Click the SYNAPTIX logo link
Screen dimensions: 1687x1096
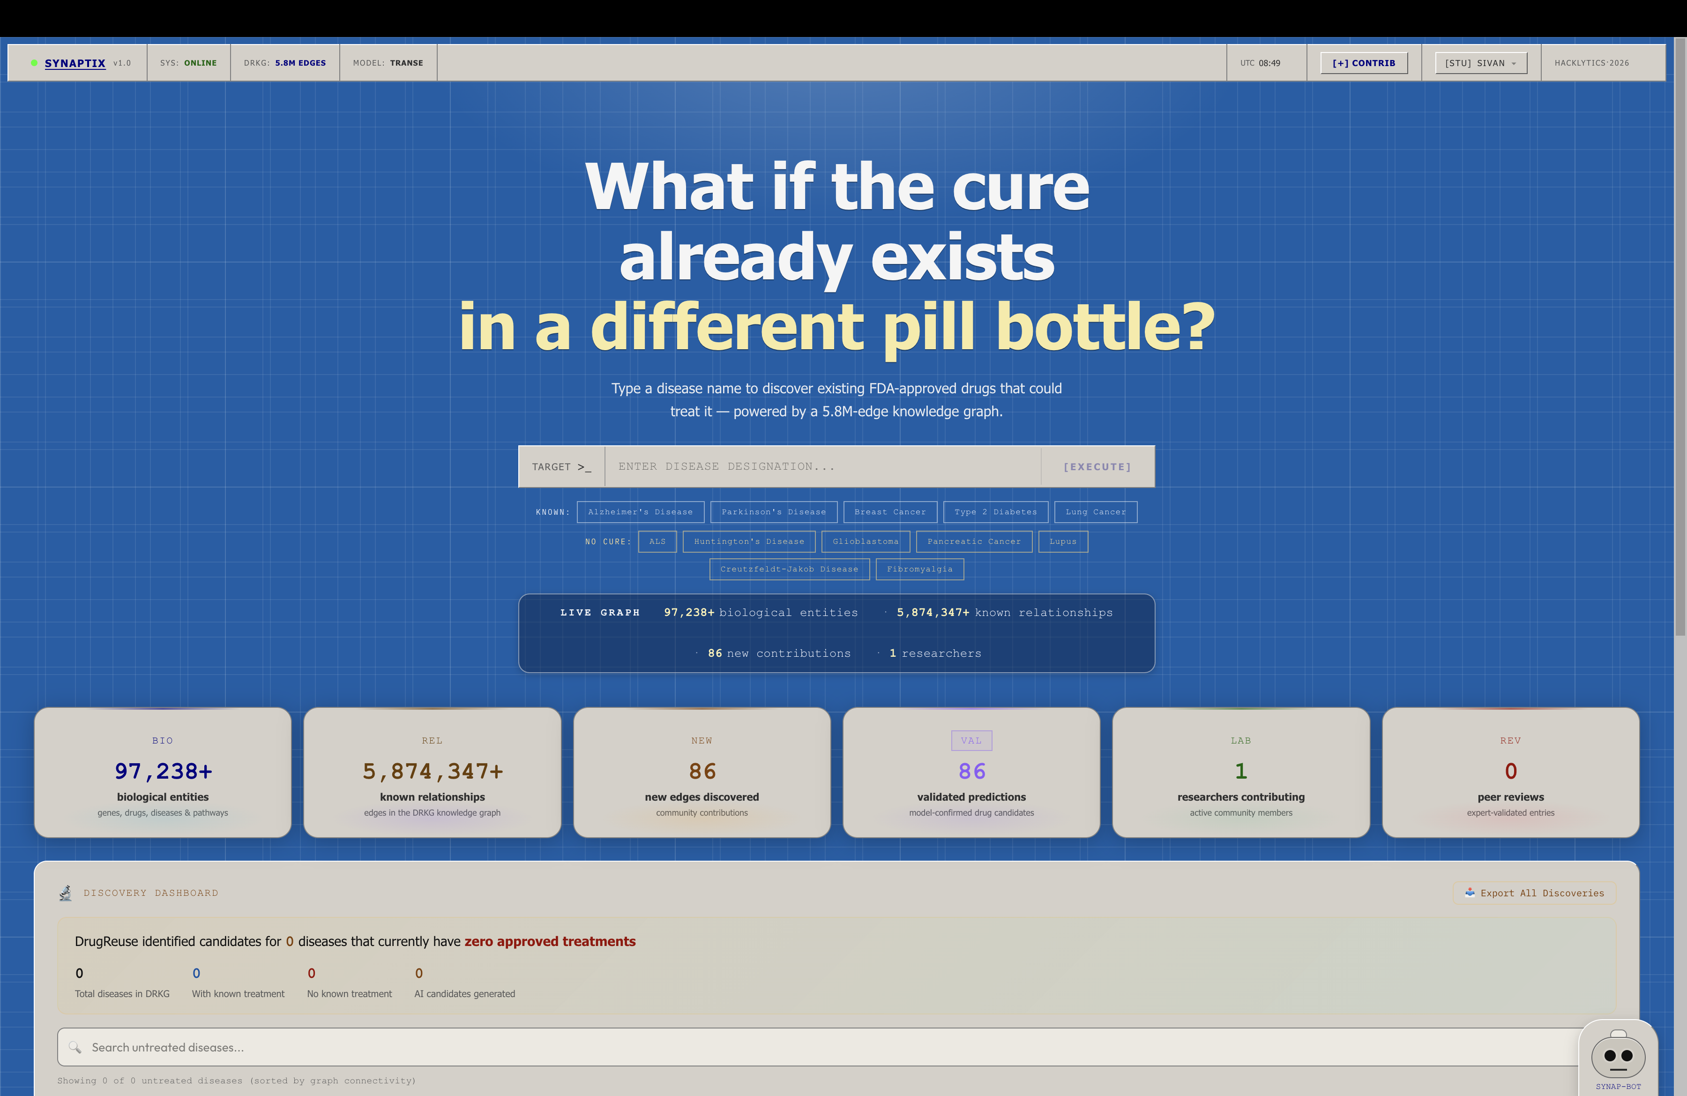click(x=75, y=63)
